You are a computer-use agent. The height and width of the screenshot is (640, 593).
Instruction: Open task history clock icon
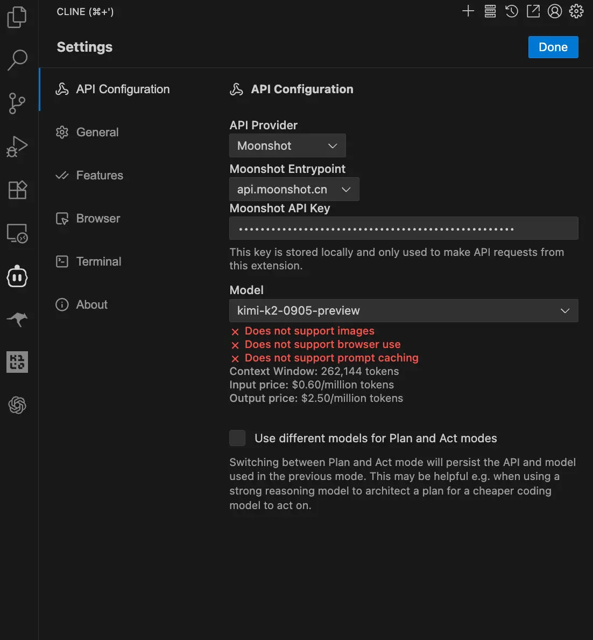coord(511,11)
